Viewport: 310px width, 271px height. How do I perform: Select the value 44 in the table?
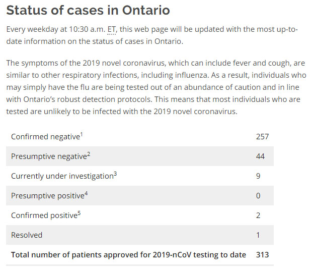pyautogui.click(x=260, y=156)
